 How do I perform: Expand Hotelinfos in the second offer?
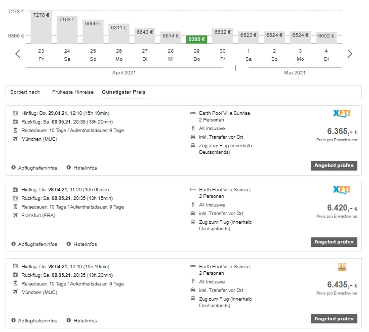85,244
